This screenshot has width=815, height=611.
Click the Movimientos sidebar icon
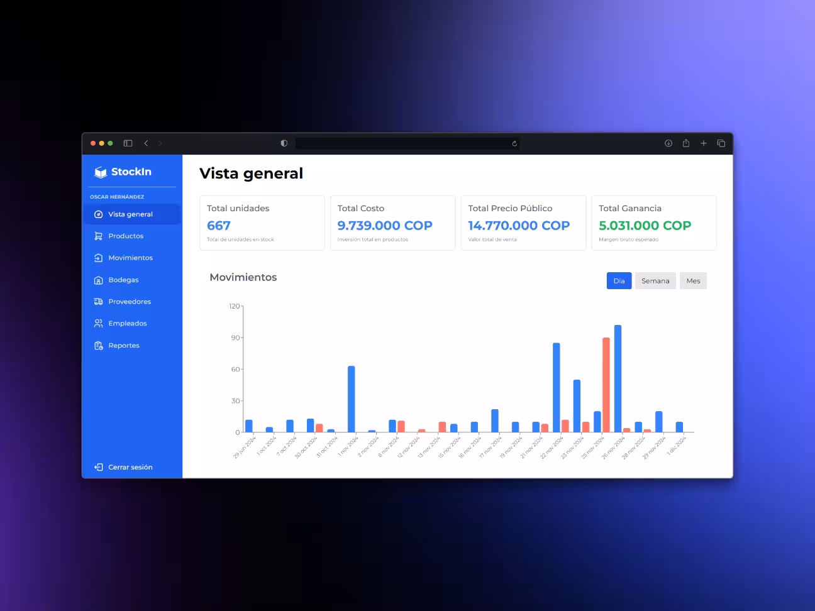pyautogui.click(x=98, y=258)
